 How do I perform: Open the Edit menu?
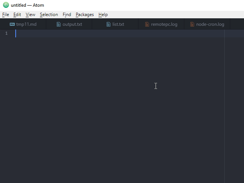17,15
